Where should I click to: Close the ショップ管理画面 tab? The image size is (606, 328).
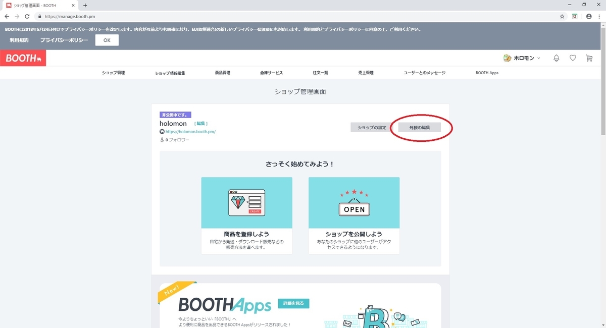click(x=74, y=5)
